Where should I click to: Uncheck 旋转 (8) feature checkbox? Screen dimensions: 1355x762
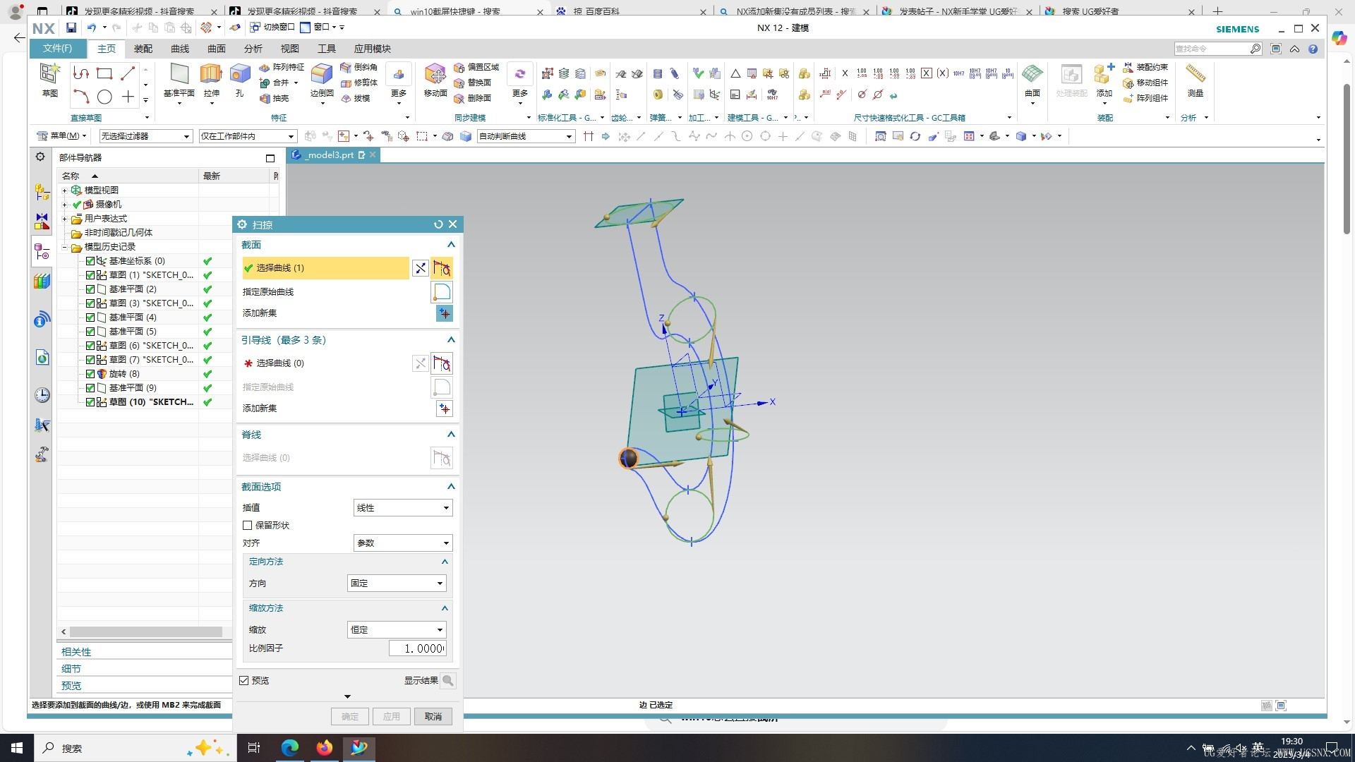click(x=90, y=374)
